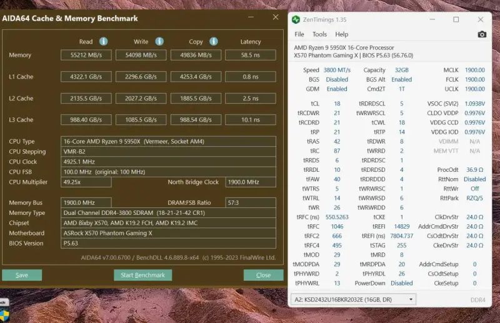Click the Speed value 3800 MT/s in ZenTimings
The width and height of the screenshot is (500, 323).
[x=337, y=70]
